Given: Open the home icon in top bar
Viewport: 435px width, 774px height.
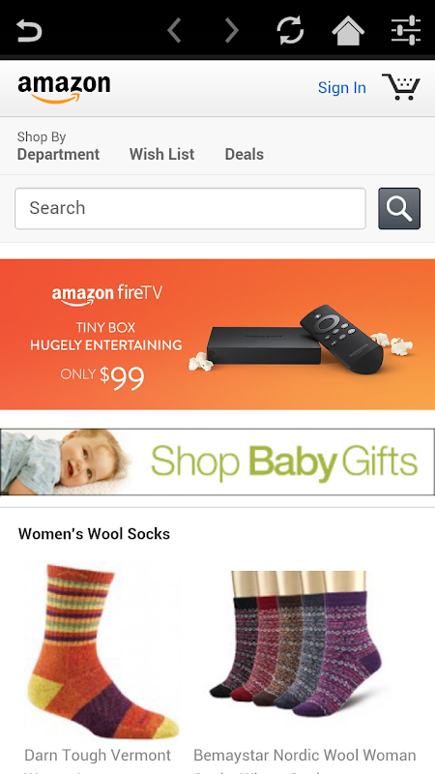Looking at the screenshot, I should [348, 30].
